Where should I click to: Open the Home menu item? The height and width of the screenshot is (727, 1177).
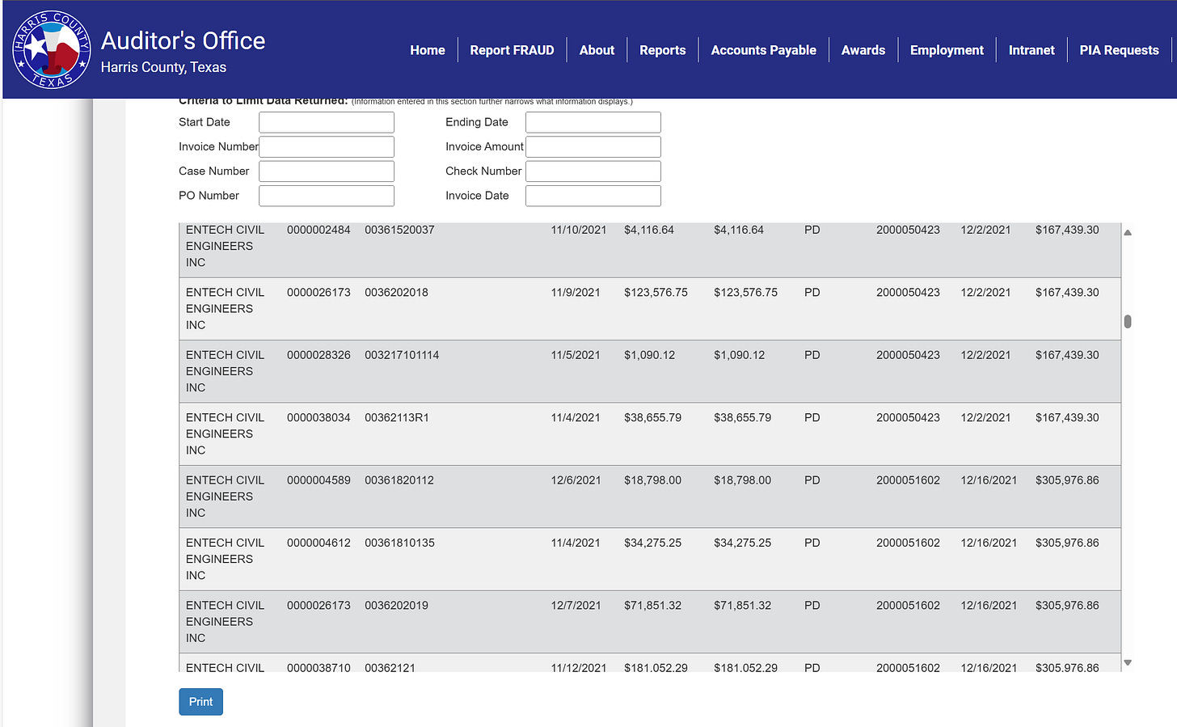428,50
